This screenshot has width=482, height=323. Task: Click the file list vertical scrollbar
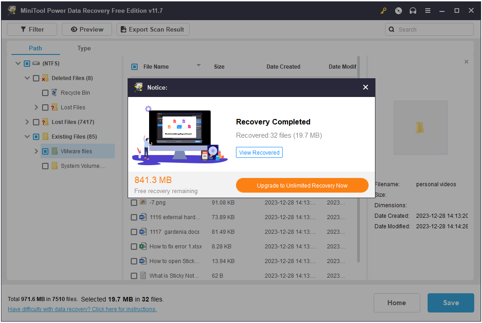click(x=358, y=159)
